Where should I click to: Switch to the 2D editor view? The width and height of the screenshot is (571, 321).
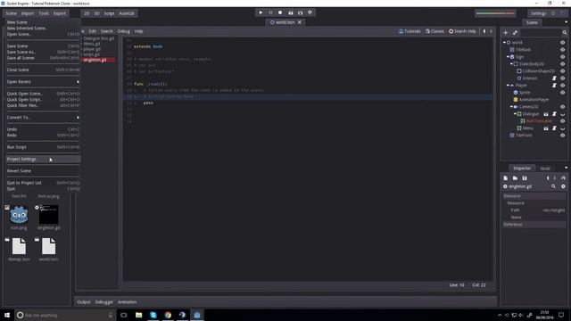point(87,13)
